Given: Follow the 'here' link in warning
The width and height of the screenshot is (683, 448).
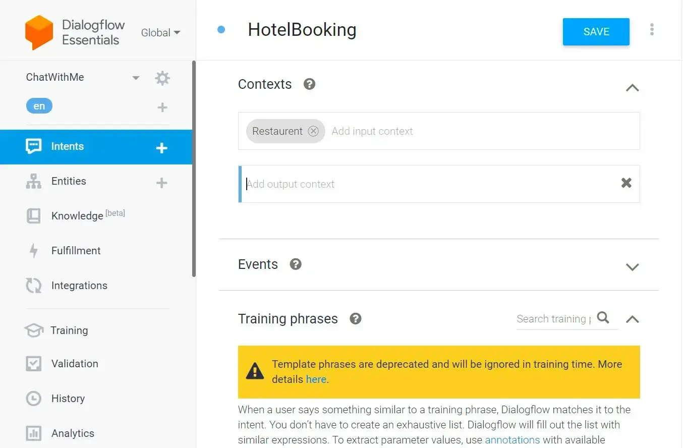Looking at the screenshot, I should [316, 379].
